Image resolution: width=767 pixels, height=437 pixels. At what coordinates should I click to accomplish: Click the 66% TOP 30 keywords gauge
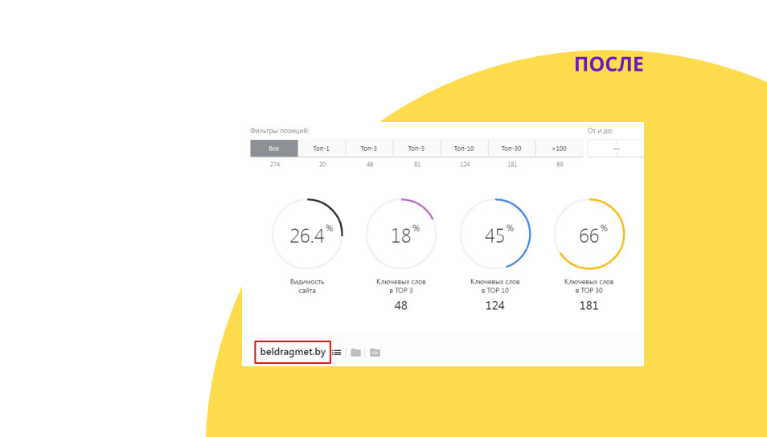pyautogui.click(x=589, y=234)
